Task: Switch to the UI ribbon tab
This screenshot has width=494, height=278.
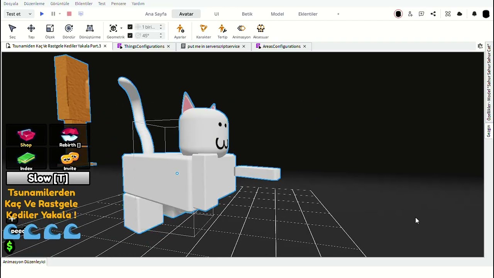Action: tap(217, 14)
